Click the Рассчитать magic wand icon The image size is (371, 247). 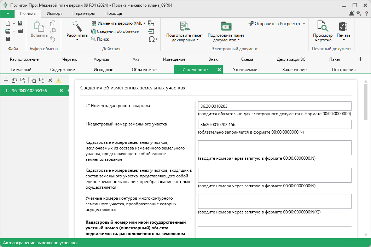pos(77,27)
